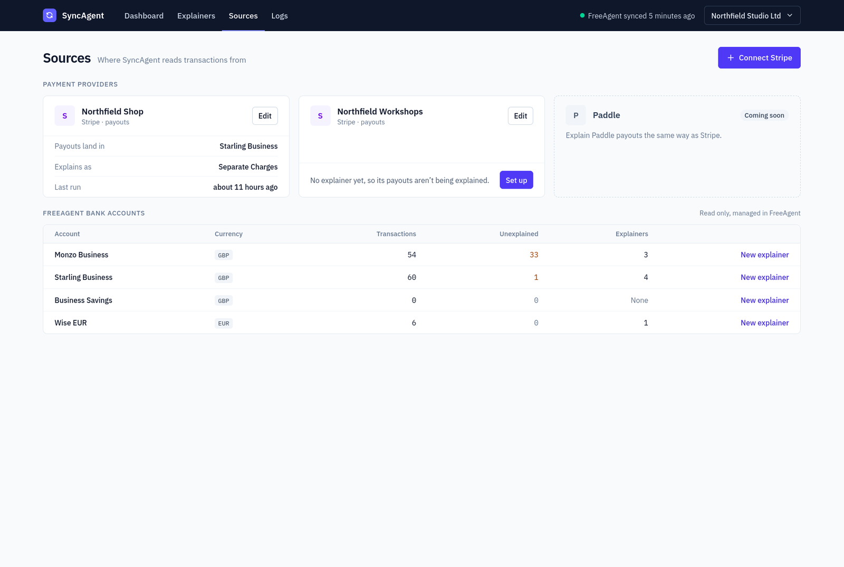844x567 pixels.
Task: Click the green sync status dot
Action: (x=582, y=16)
